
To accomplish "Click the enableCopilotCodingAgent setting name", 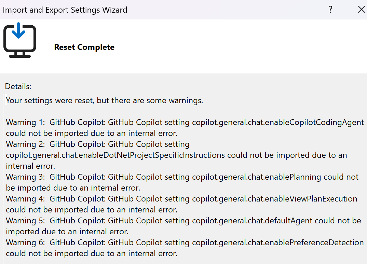I will (x=278, y=122).
